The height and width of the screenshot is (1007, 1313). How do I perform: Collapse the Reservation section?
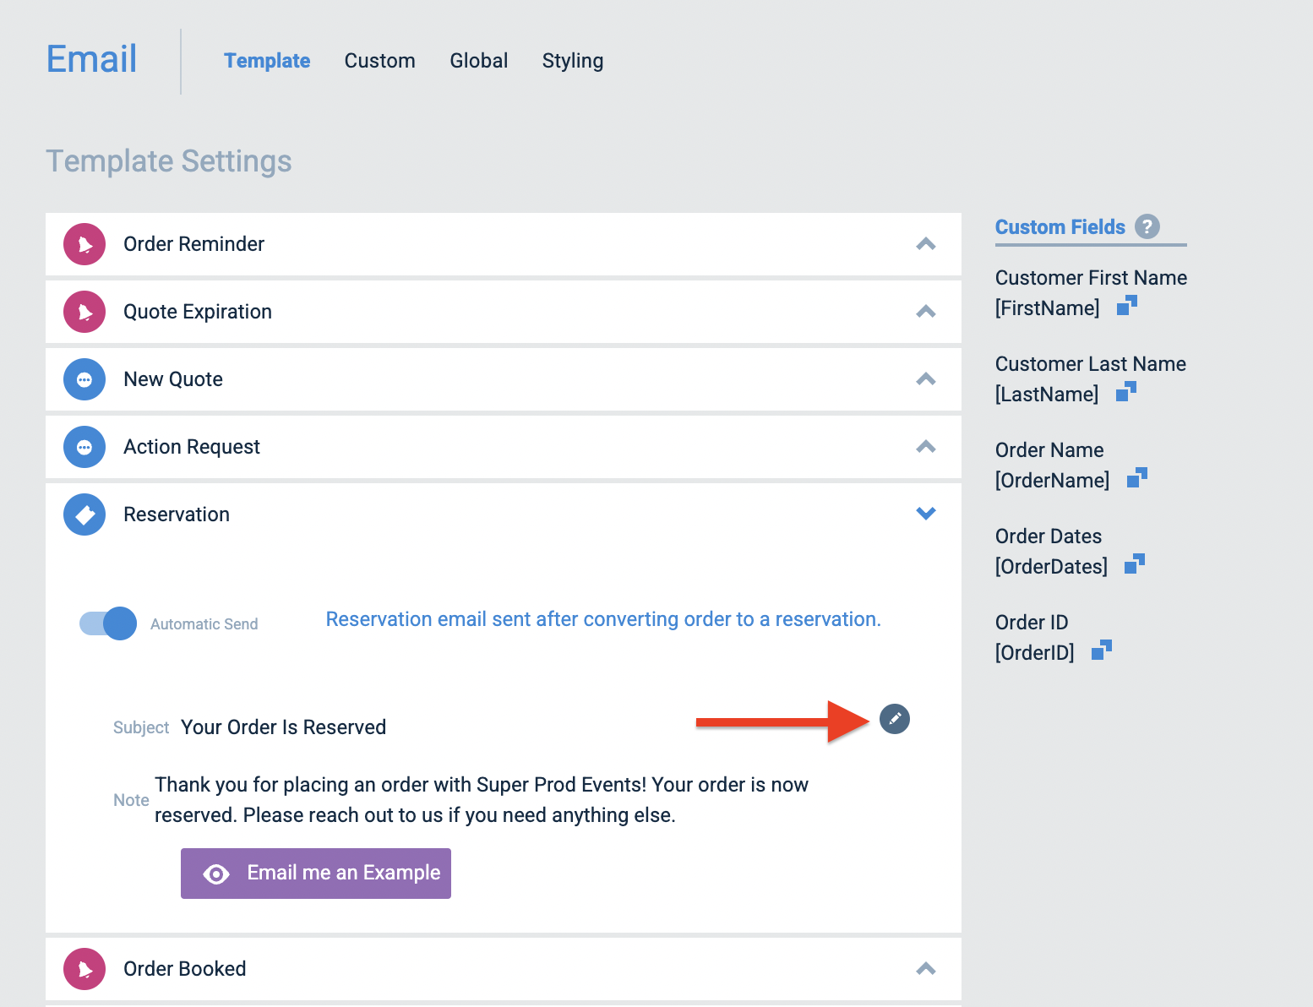pos(926,514)
